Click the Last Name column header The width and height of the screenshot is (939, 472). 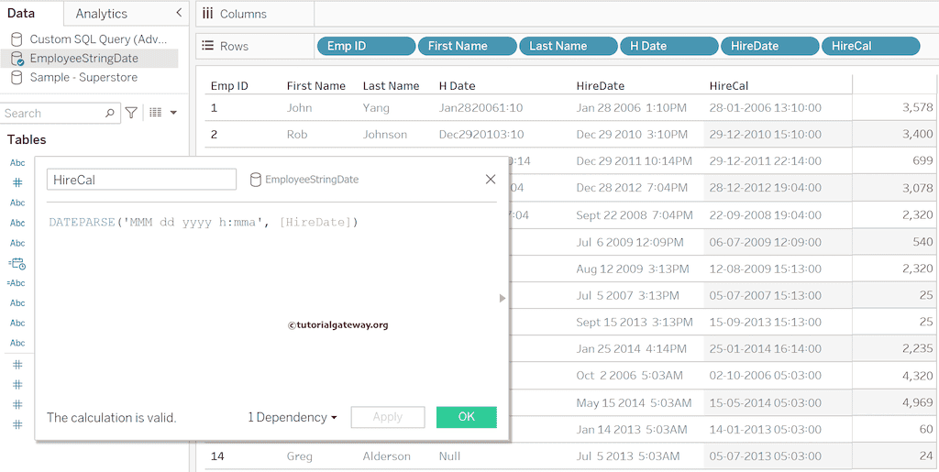point(391,86)
